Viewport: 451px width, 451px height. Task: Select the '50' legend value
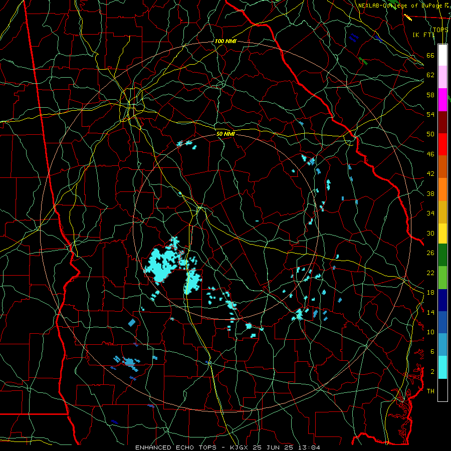click(430, 134)
